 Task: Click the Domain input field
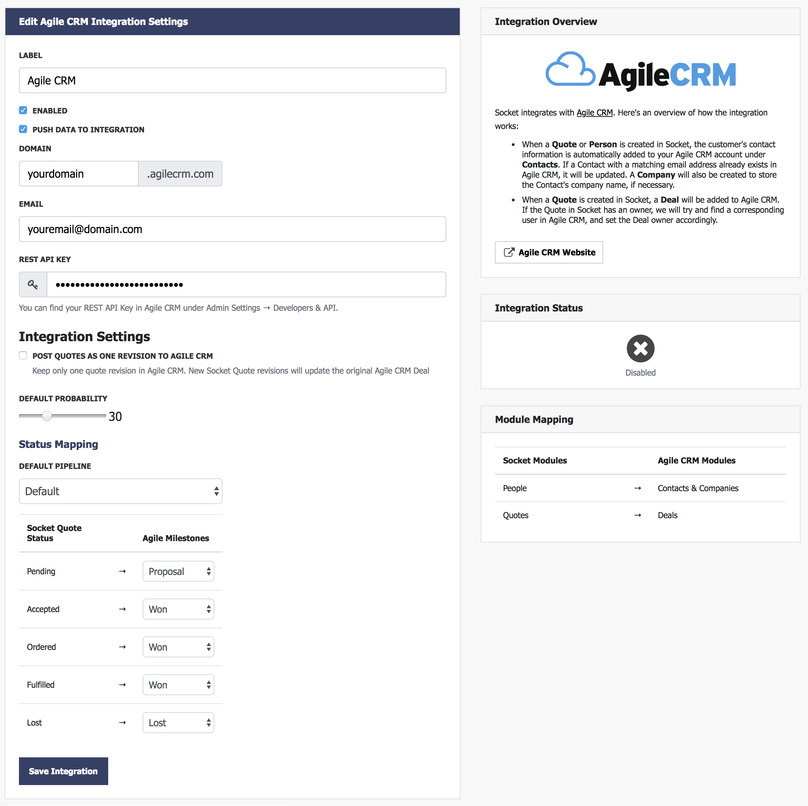coord(79,173)
